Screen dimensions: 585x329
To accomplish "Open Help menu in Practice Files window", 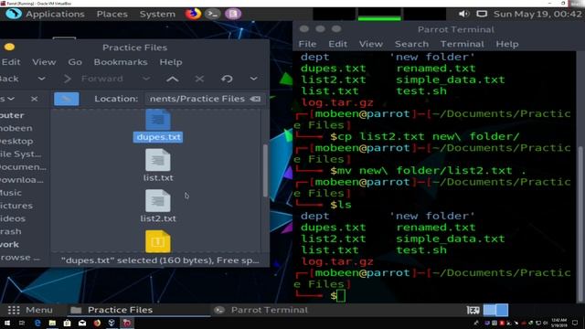I will pos(171,62).
